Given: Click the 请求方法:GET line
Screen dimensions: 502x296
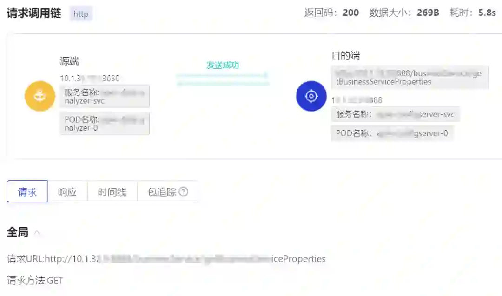Looking at the screenshot, I should click(x=35, y=280).
